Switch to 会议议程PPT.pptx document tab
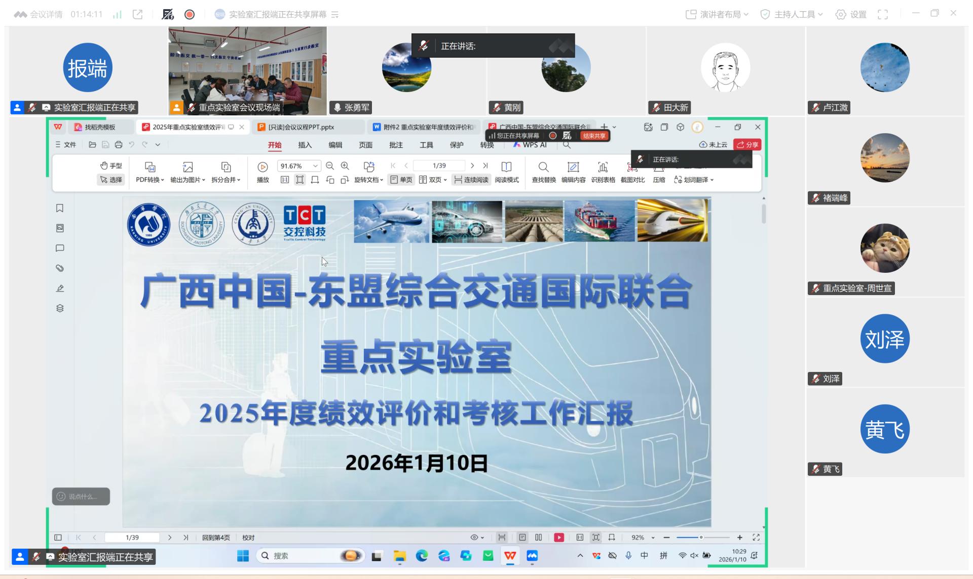The width and height of the screenshot is (973, 579). [301, 127]
